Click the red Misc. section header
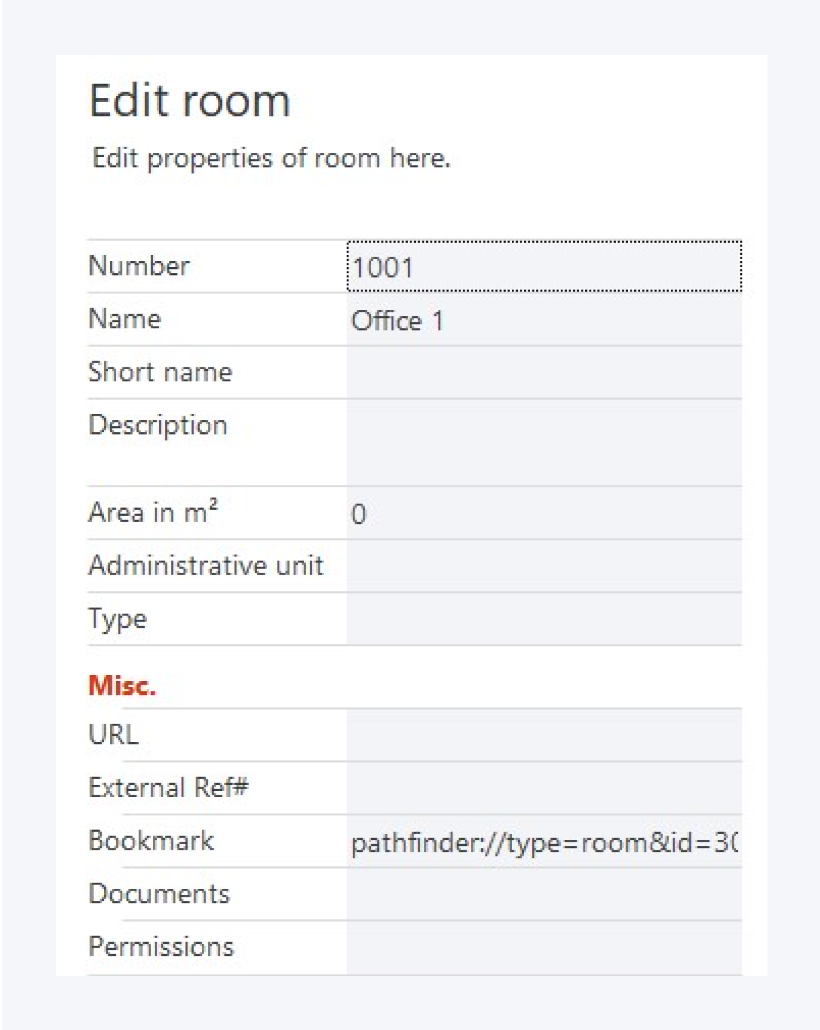Screen dimensions: 820x1030 [x=122, y=685]
